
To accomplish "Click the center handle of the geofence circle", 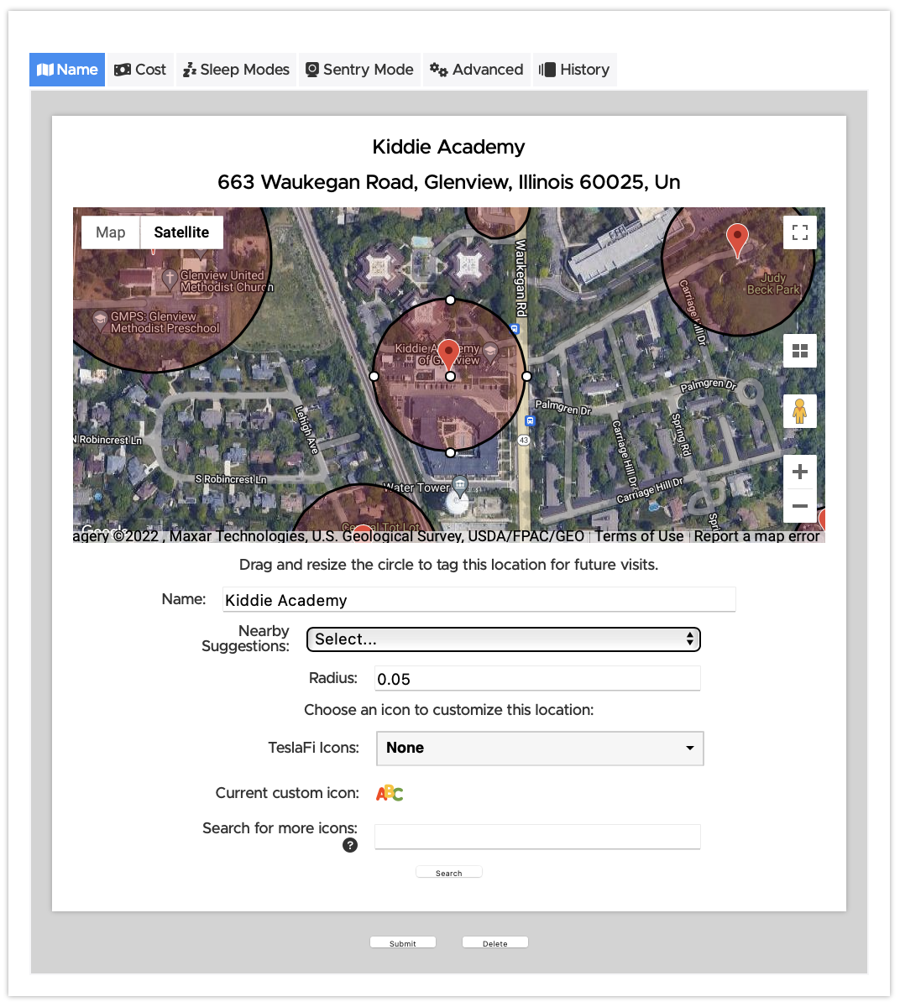I will pos(451,377).
